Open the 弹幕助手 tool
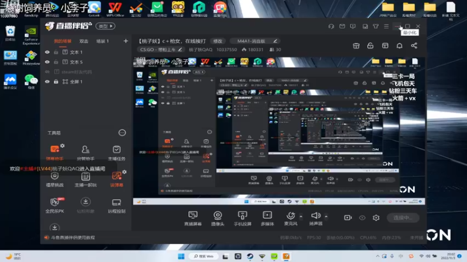 (x=54, y=153)
